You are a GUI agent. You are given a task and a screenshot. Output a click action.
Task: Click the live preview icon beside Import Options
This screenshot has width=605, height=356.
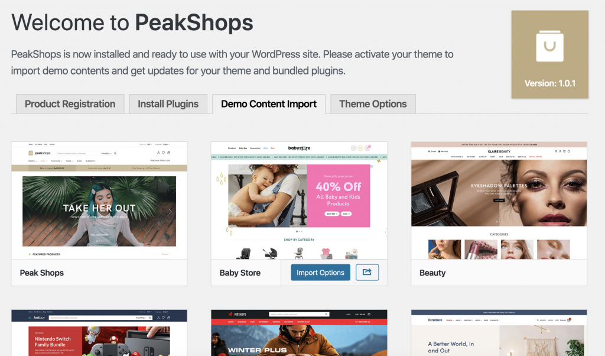pyautogui.click(x=367, y=272)
